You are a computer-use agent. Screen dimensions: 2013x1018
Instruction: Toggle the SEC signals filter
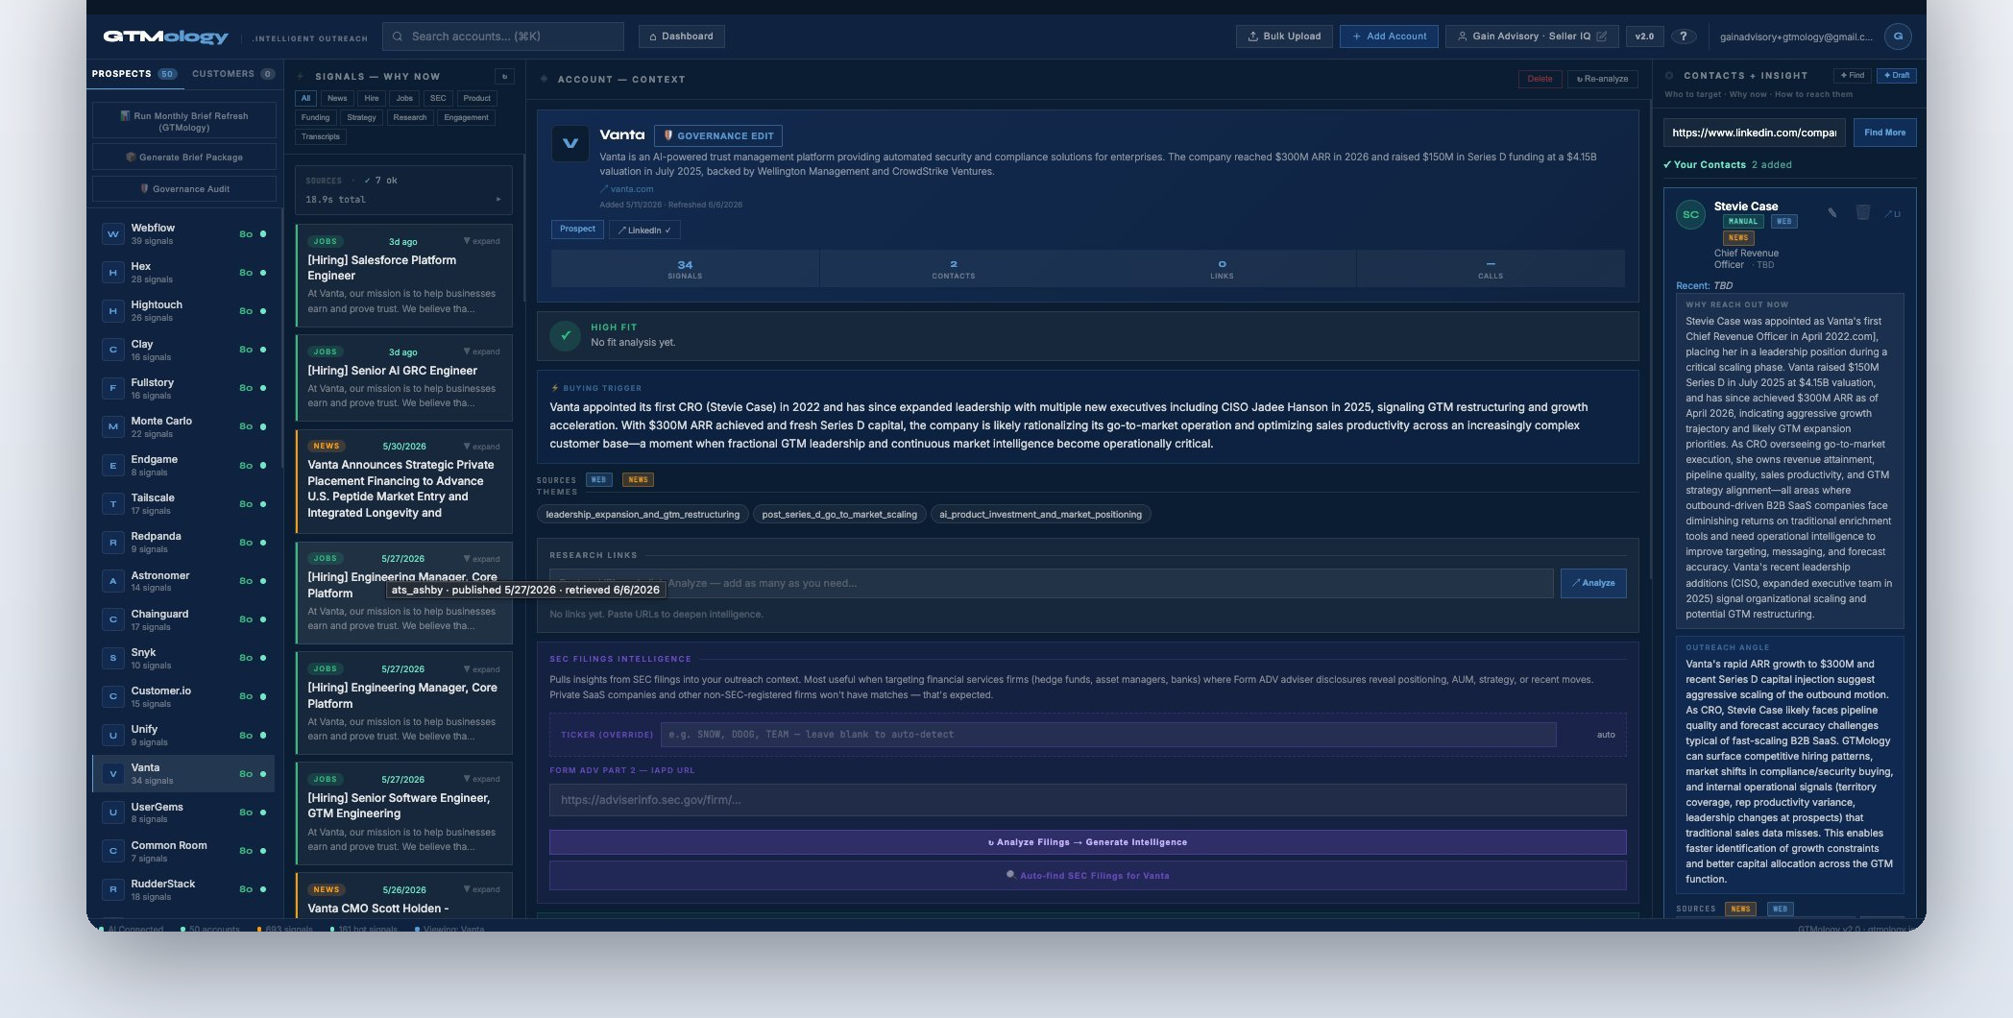tap(438, 98)
